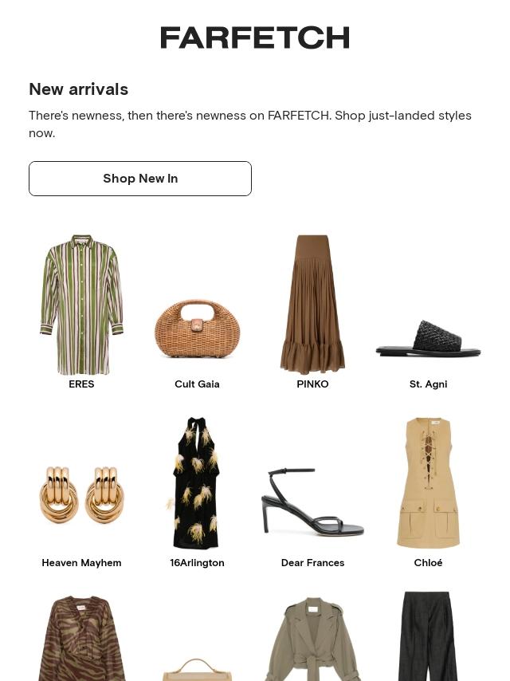Click the Cult Gaia brand label
This screenshot has height=681, width=510.
tap(197, 384)
